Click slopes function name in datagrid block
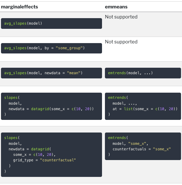 tap(11, 98)
